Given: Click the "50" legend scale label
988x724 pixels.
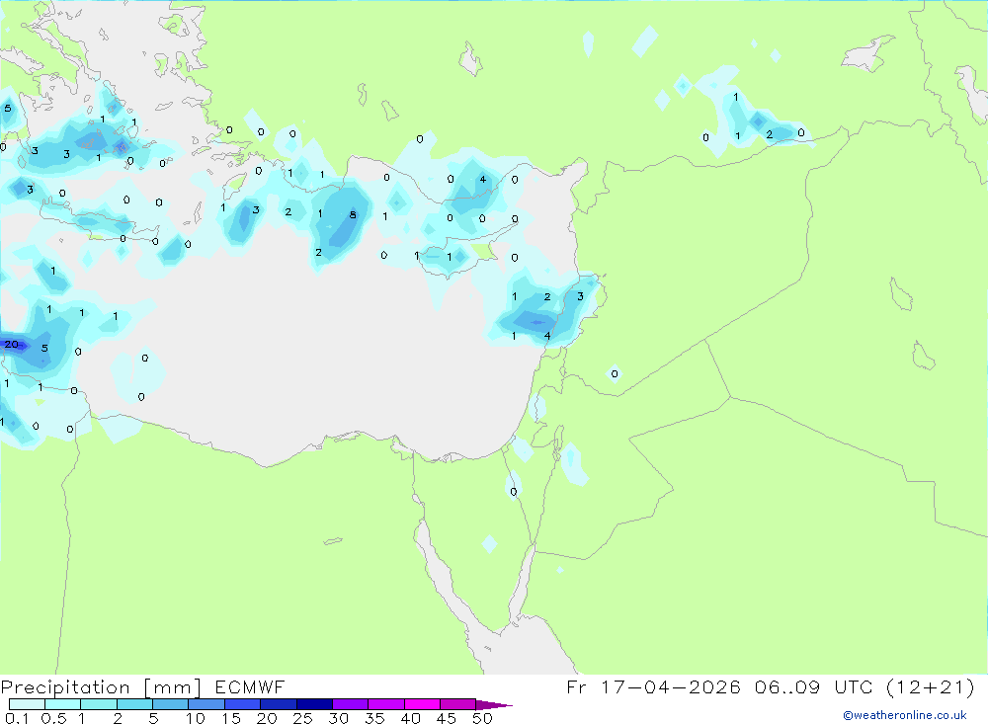Looking at the screenshot, I should coord(482,718).
